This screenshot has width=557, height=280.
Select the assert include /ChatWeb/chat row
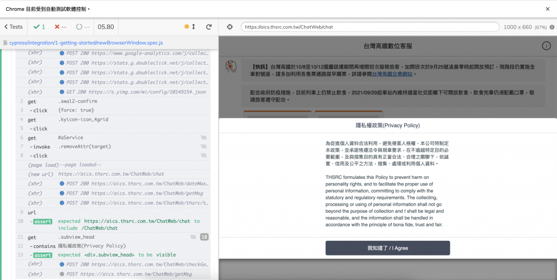point(113,225)
